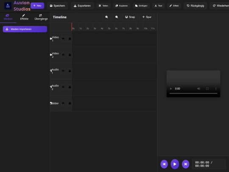Click the Bilder image icon
The width and height of the screenshot is (229, 172).
coord(51,103)
